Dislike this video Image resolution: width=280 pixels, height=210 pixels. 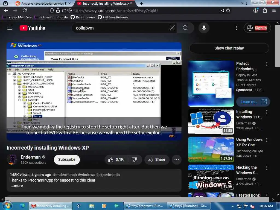(134, 159)
